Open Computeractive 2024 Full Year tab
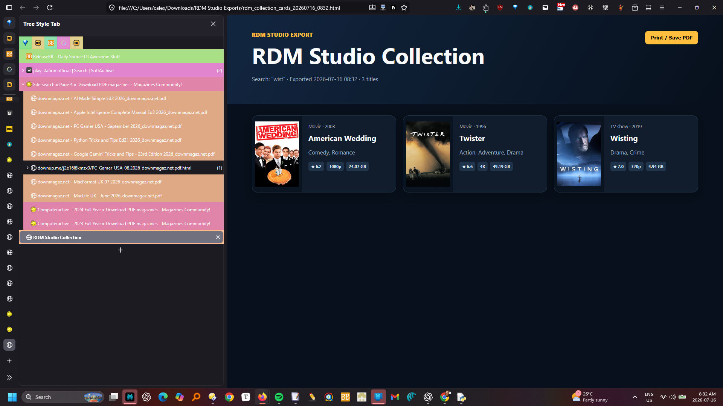723x406 pixels. (x=124, y=209)
